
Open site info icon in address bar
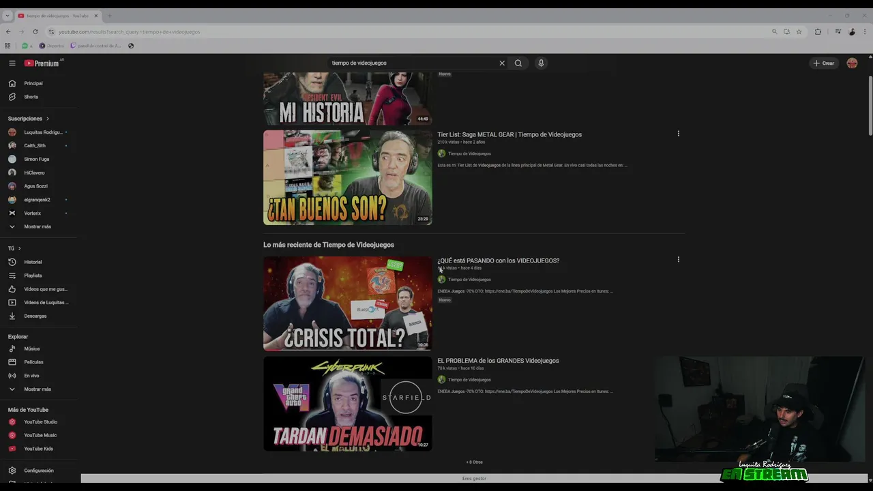(51, 31)
